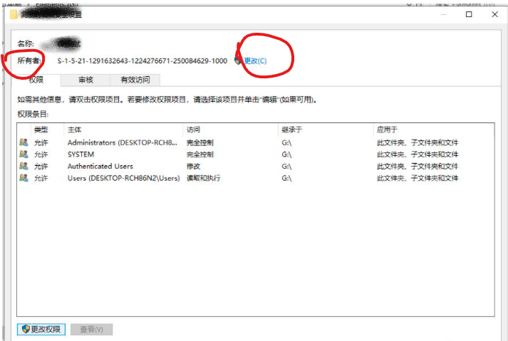The image size is (508, 341).
Task: Open the 审核 tab
Action: click(85, 80)
